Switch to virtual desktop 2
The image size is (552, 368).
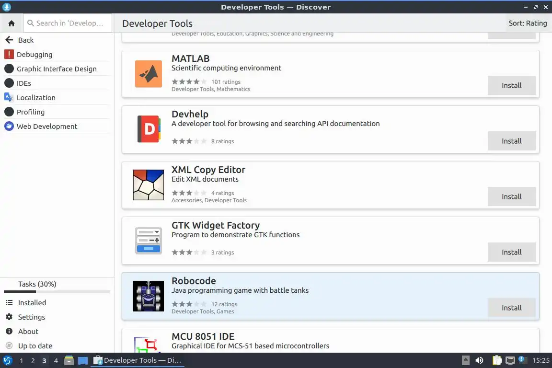(x=33, y=361)
